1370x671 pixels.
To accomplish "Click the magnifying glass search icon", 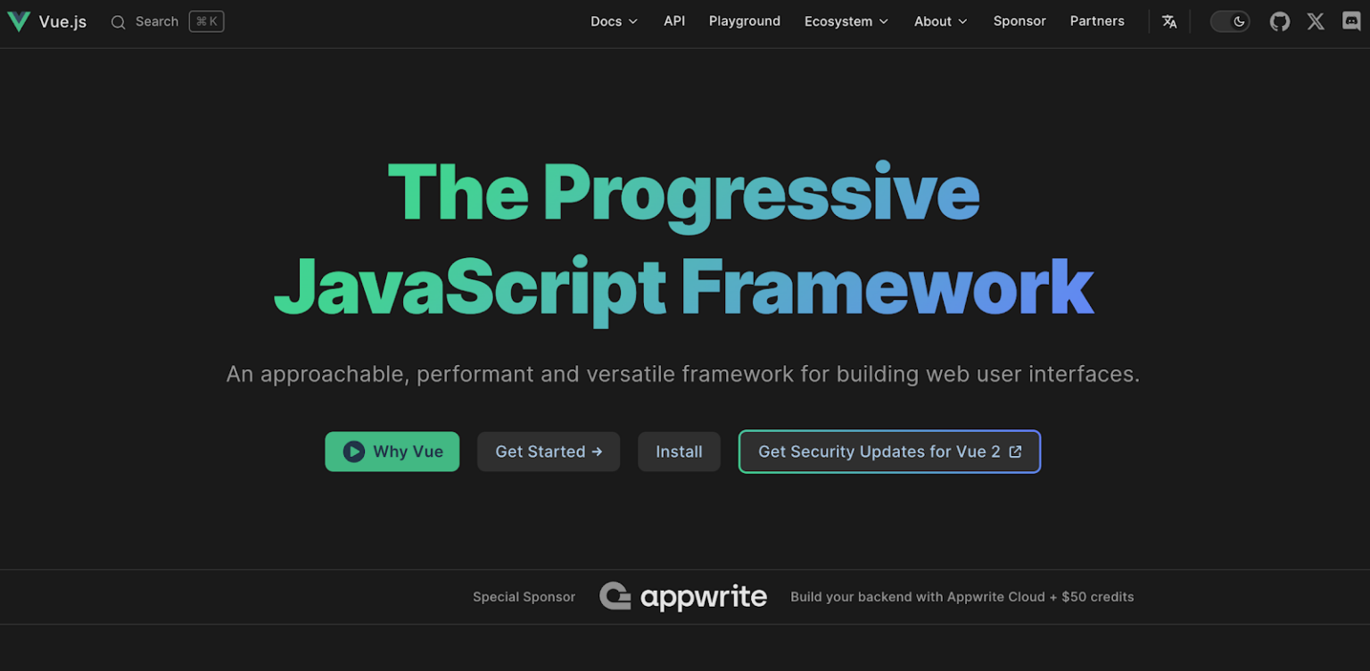I will (118, 21).
